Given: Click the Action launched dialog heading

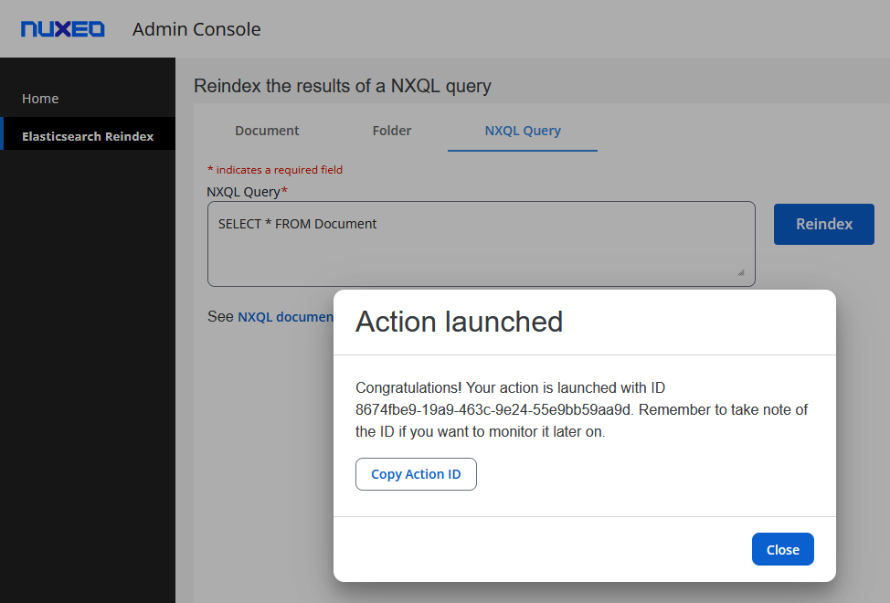Looking at the screenshot, I should (459, 322).
